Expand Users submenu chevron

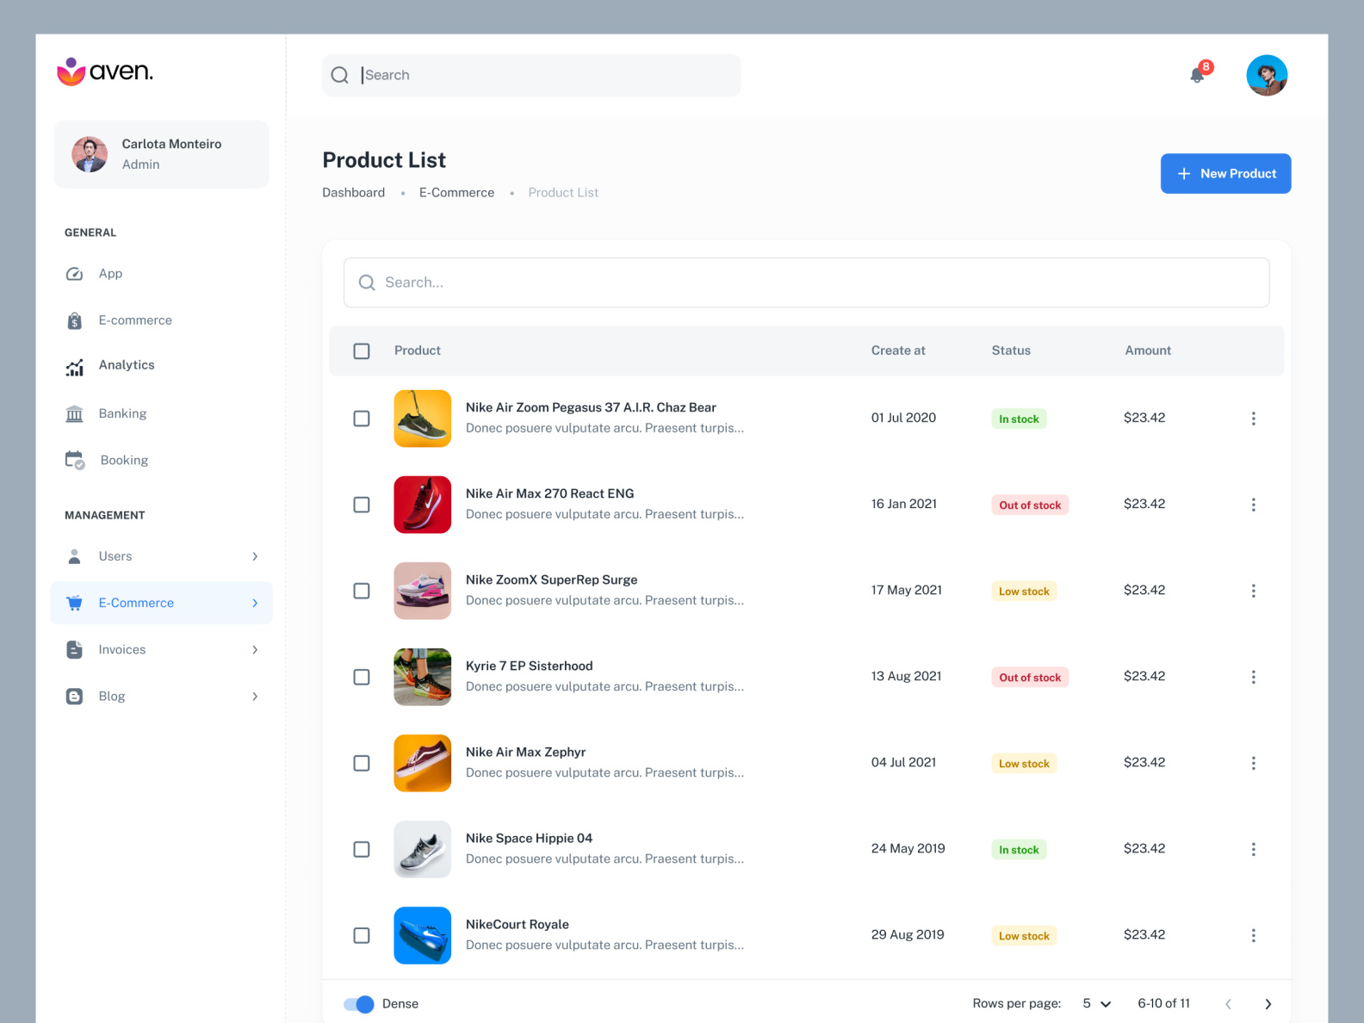(x=255, y=556)
